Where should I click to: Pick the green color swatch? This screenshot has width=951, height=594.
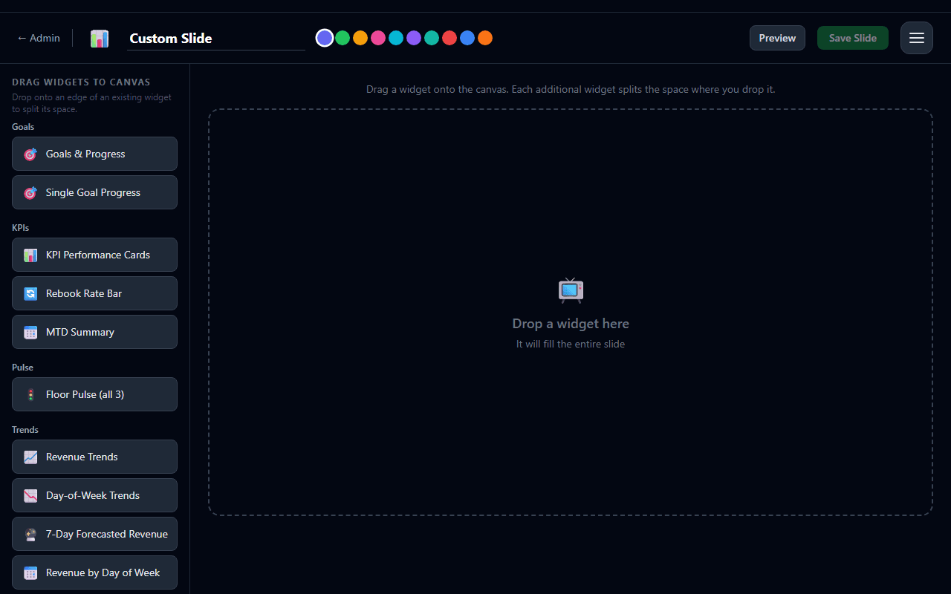343,38
